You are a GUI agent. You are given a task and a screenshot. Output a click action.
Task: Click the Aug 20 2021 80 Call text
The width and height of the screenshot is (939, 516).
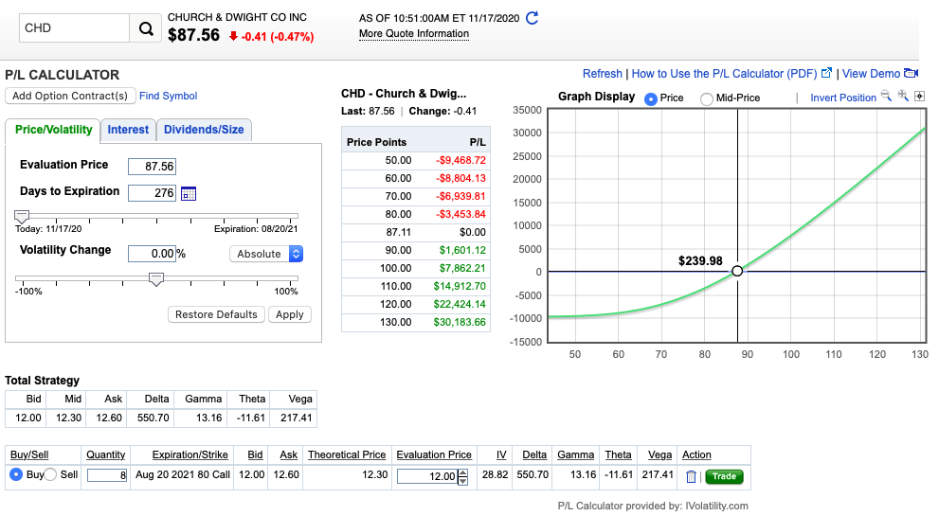183,474
